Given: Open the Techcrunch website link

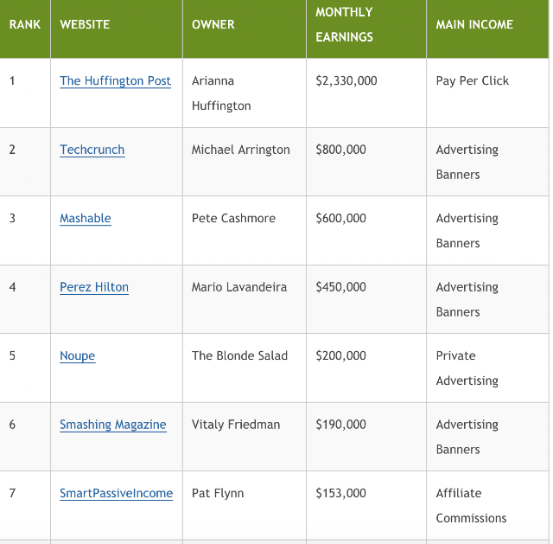Looking at the screenshot, I should click(x=92, y=150).
